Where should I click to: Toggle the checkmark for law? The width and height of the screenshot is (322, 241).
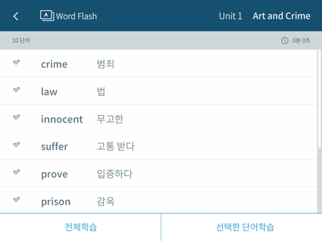click(x=16, y=90)
